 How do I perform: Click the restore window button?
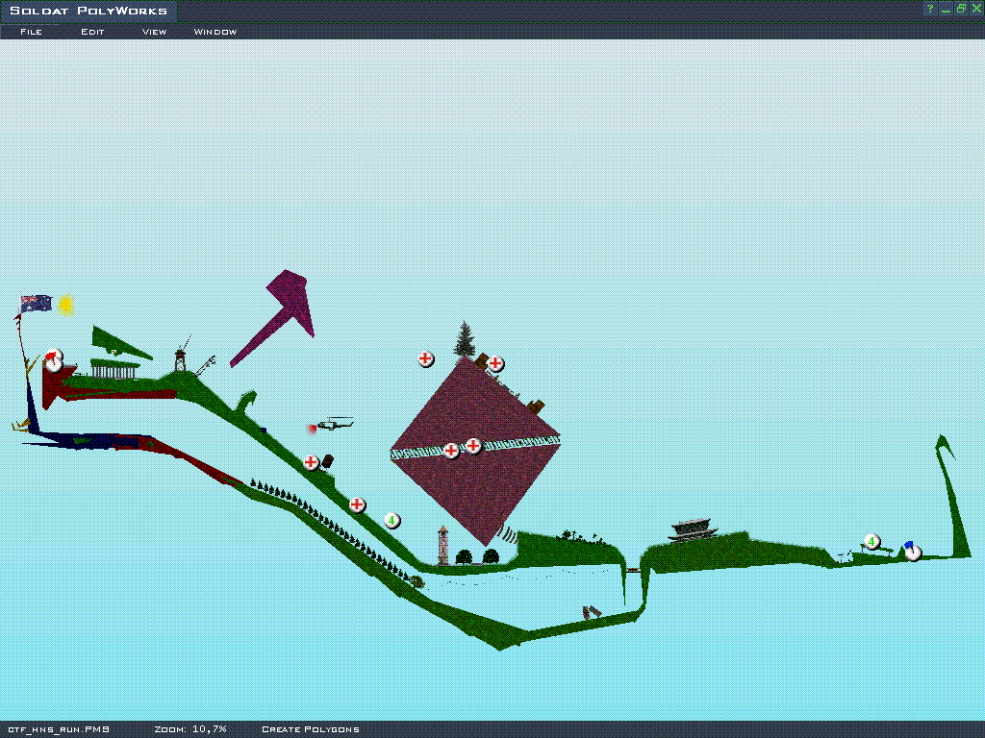pyautogui.click(x=961, y=9)
